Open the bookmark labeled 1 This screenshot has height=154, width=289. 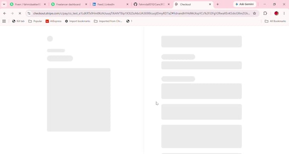pyautogui.click(x=129, y=21)
